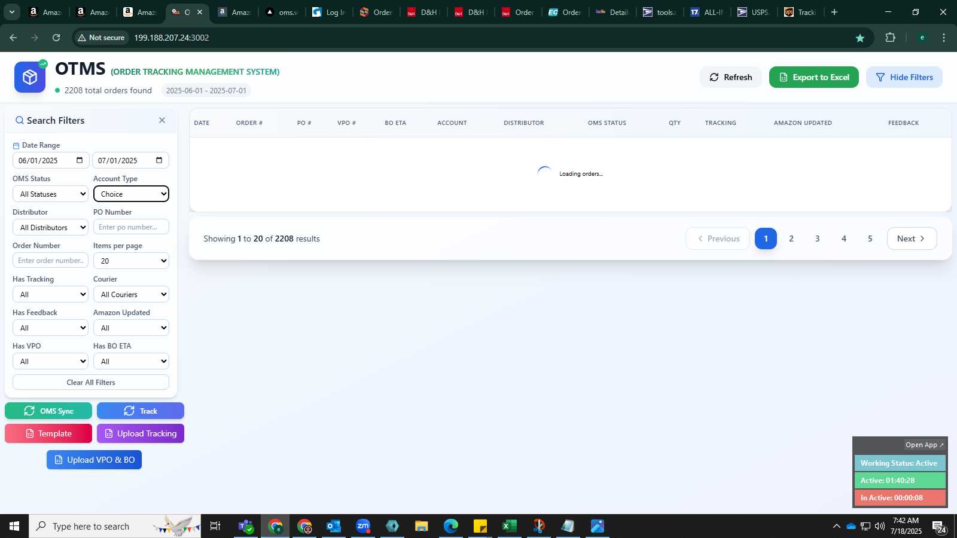Open the start date calendar picker

[x=80, y=160]
